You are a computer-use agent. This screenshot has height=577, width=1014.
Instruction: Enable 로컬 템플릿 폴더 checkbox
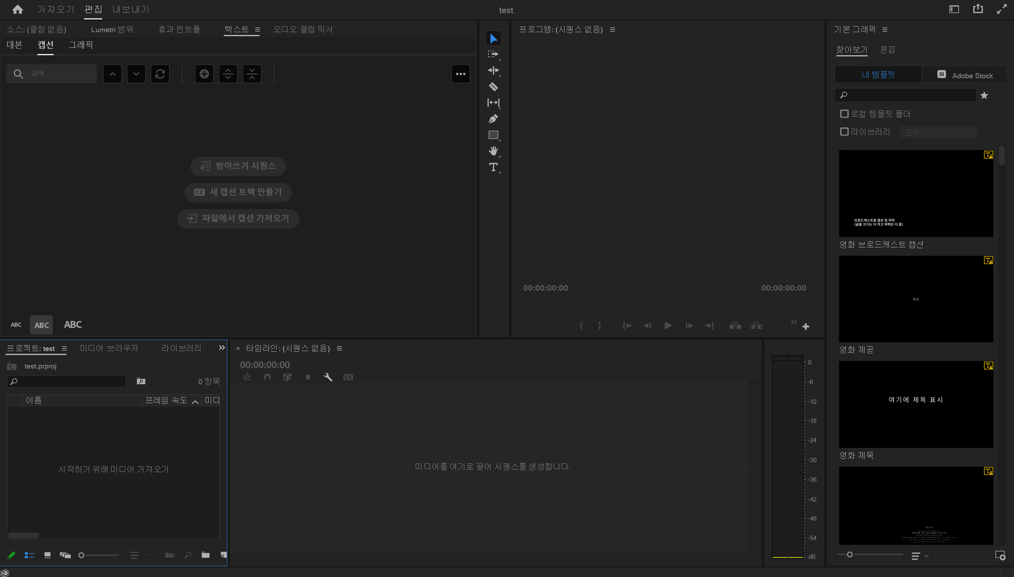pos(844,114)
